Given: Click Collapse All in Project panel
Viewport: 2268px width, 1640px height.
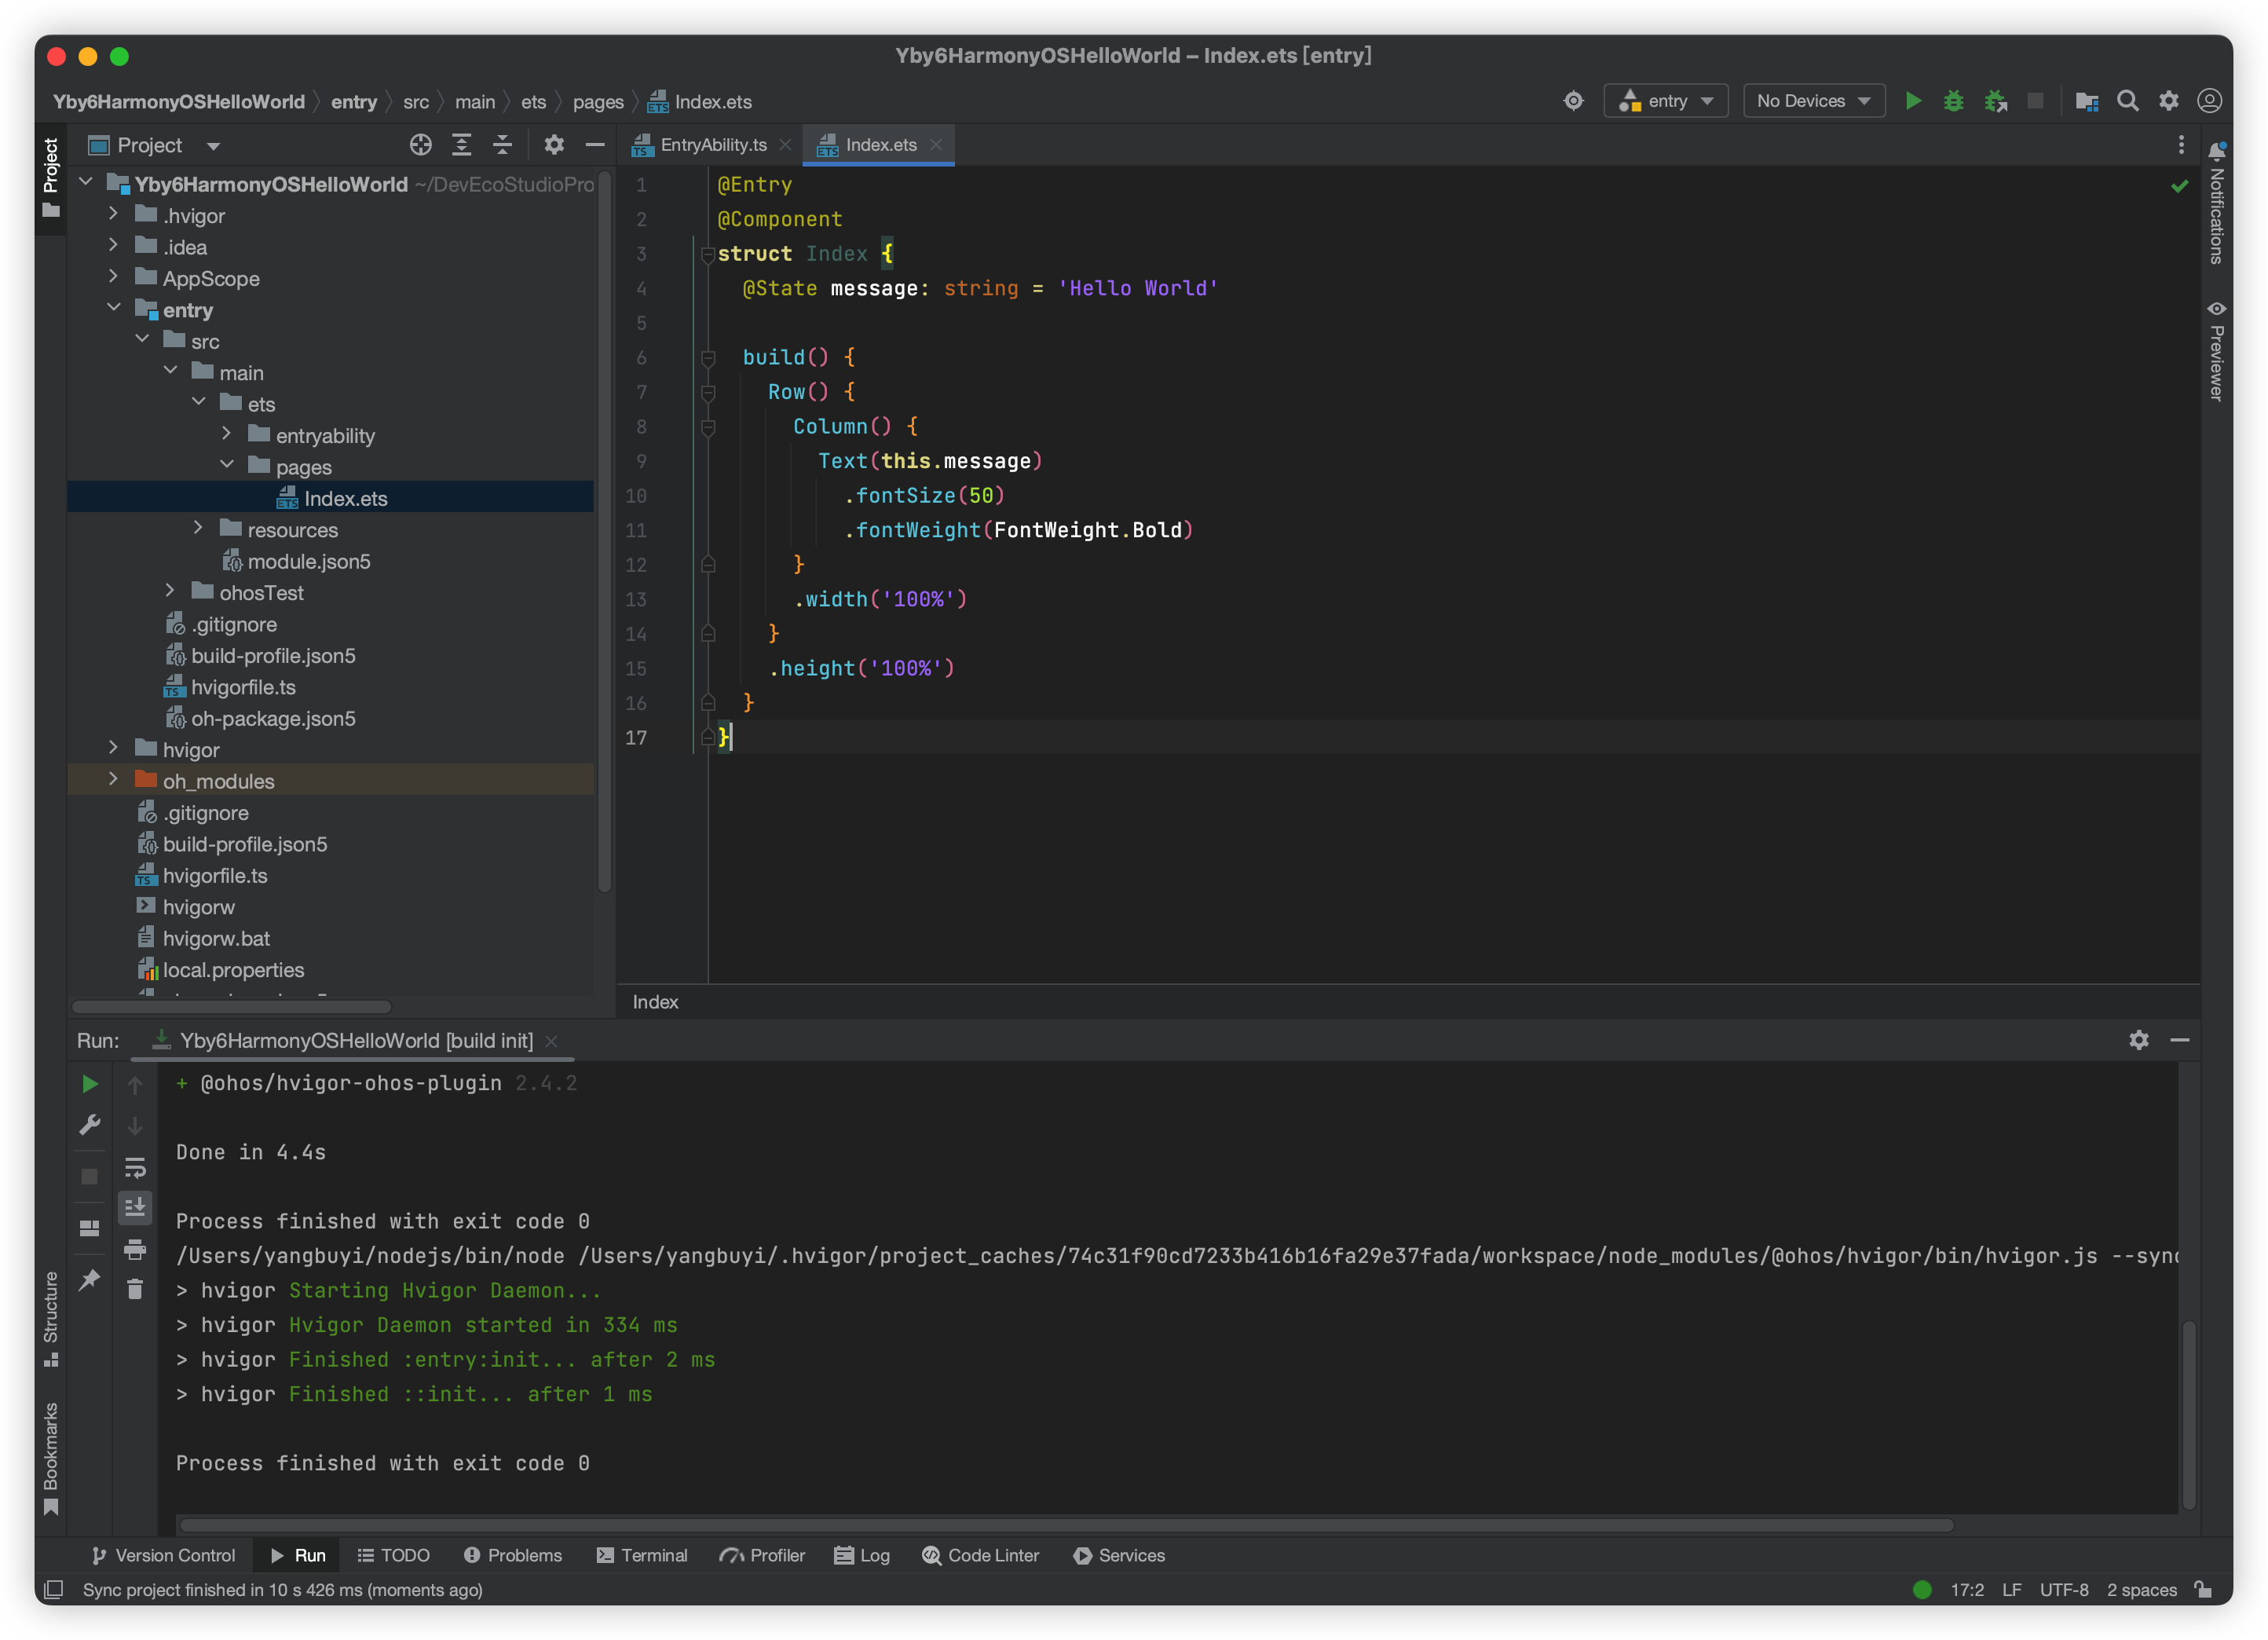Looking at the screenshot, I should (x=502, y=145).
